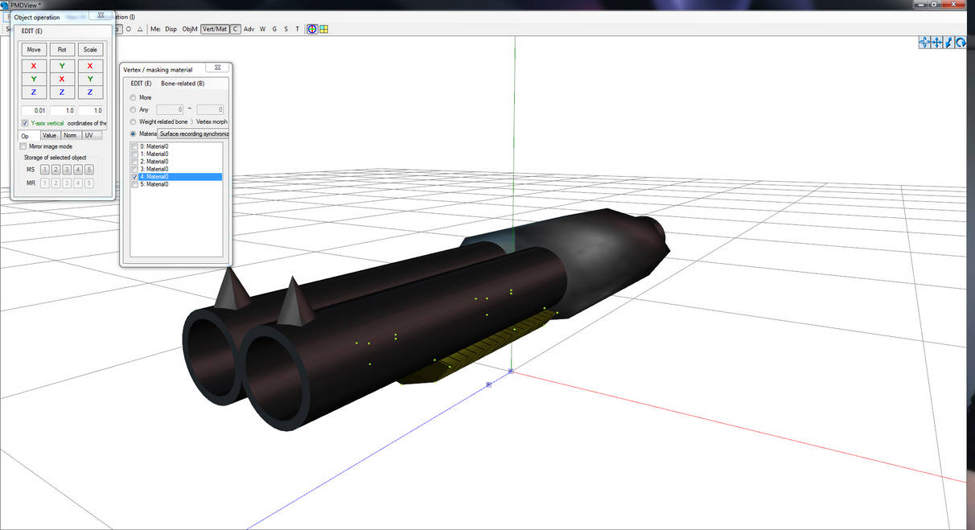975x530 pixels.
Task: Click the four-arrow pan view icon
Action: 937,43
